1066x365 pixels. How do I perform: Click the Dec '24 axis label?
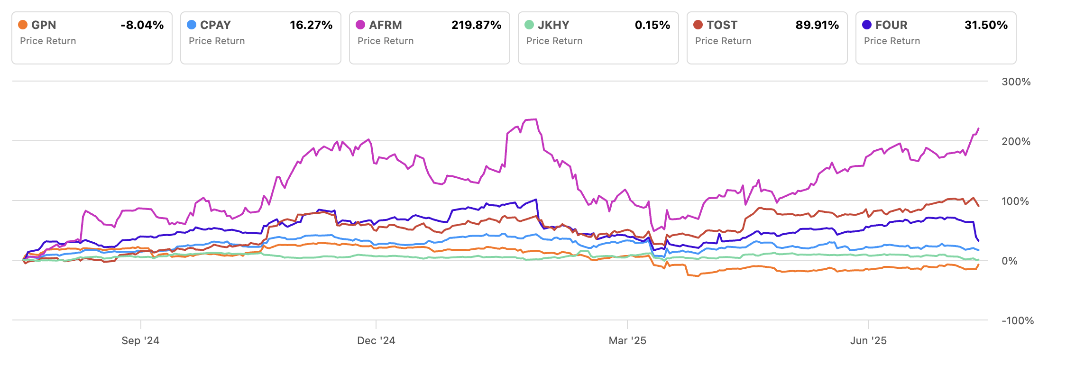tap(376, 340)
